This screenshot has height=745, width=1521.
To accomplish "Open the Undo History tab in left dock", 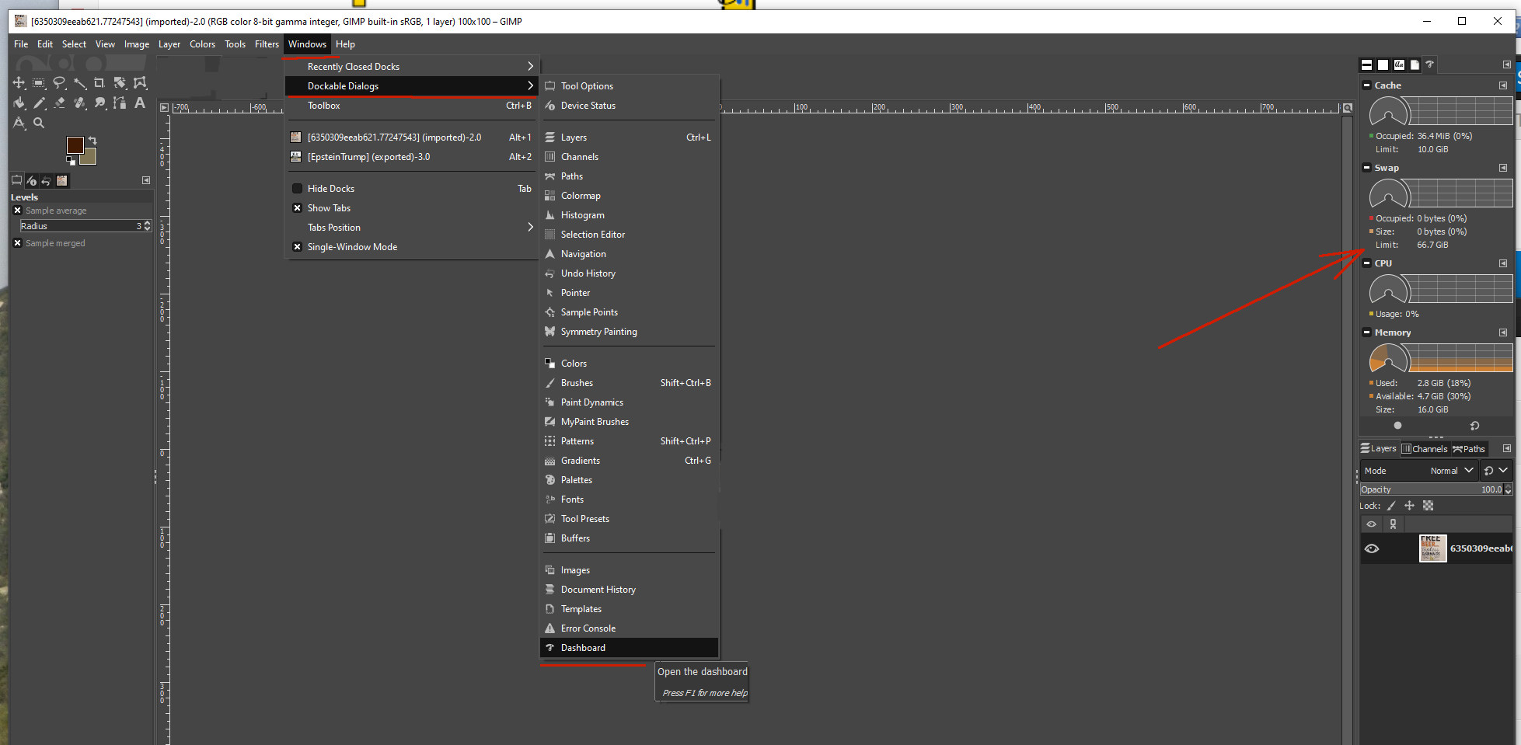I will click(47, 180).
